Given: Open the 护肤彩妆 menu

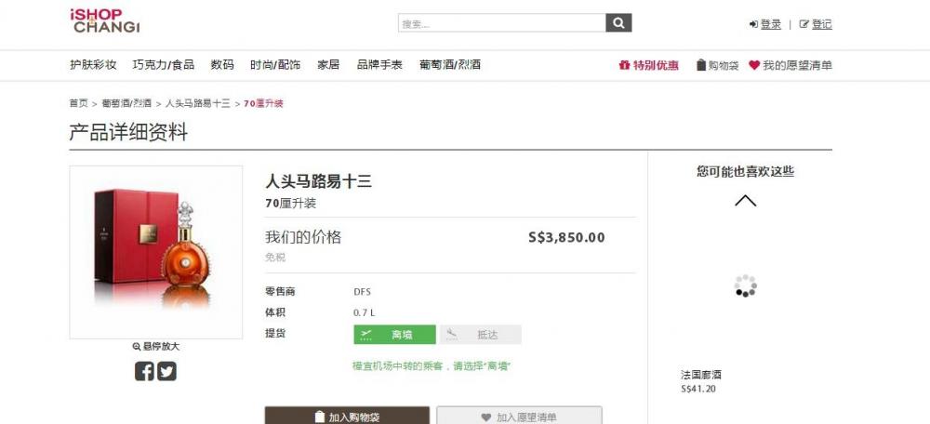Looking at the screenshot, I should [93, 65].
